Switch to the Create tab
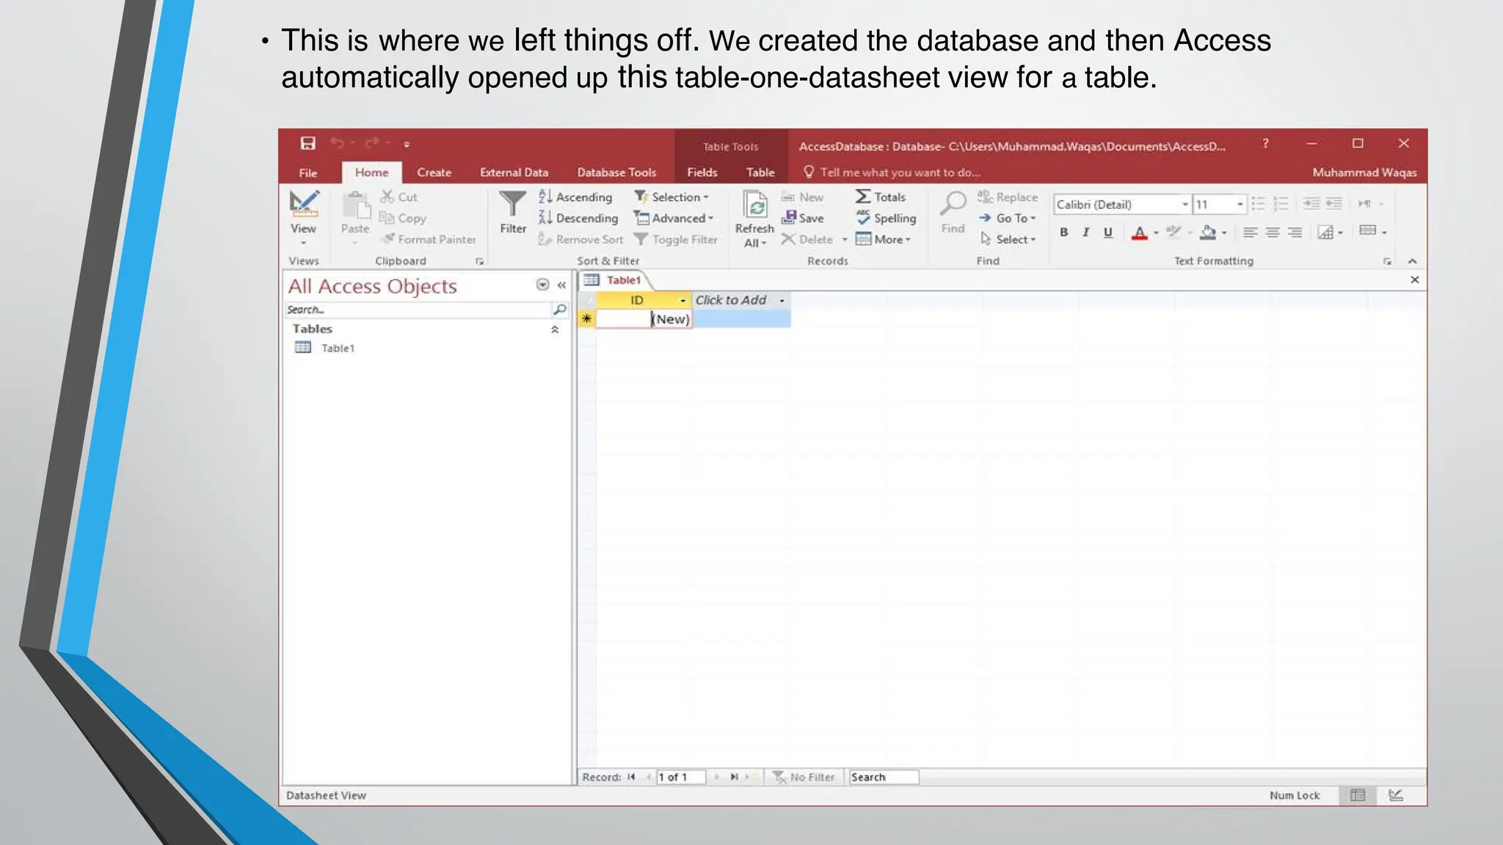1503x845 pixels. click(434, 172)
